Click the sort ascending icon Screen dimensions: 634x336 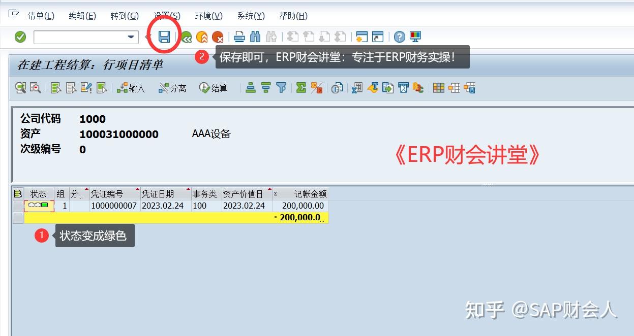point(251,87)
